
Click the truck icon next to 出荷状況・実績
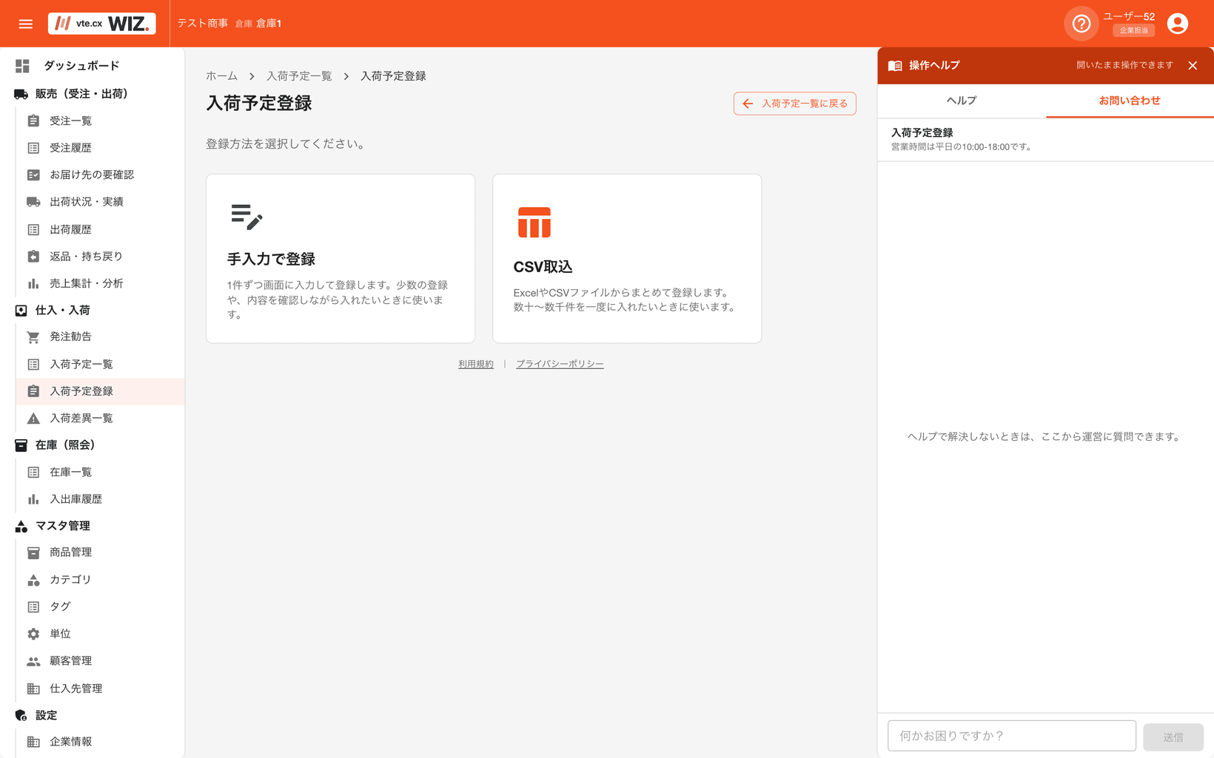point(33,202)
